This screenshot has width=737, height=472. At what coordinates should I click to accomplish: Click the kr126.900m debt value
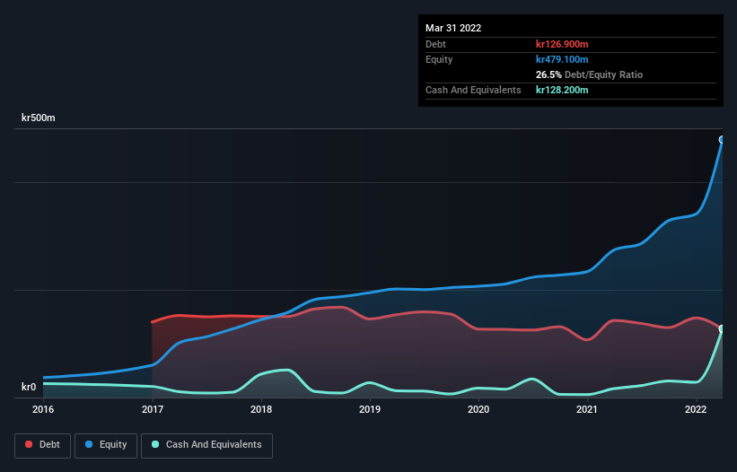click(x=562, y=44)
